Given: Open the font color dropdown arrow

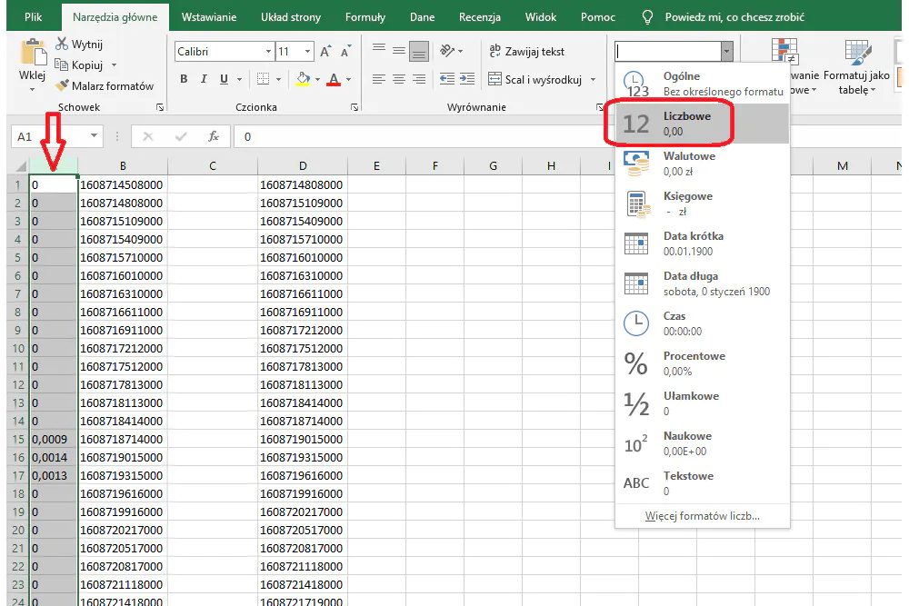Looking at the screenshot, I should click(x=348, y=79).
